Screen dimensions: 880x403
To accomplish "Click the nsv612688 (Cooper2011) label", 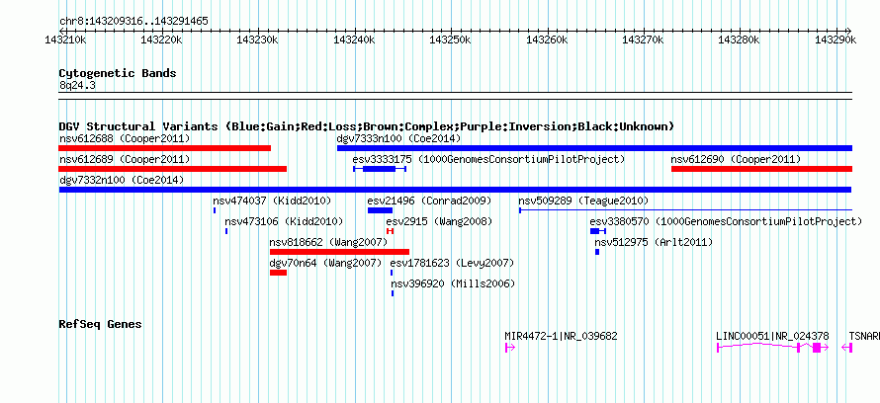I will [x=125, y=138].
